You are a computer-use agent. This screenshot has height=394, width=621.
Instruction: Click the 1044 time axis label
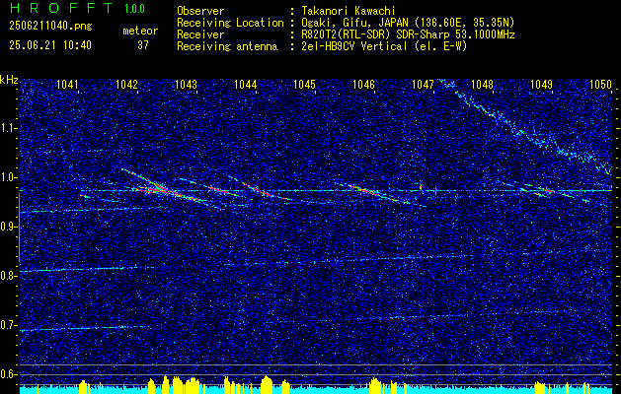pyautogui.click(x=245, y=84)
